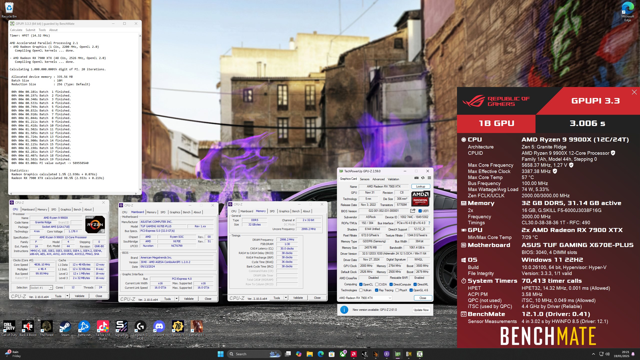The width and height of the screenshot is (640, 360).
Task: Switch to the Advanced tab in GPU-Z
Action: point(378,179)
